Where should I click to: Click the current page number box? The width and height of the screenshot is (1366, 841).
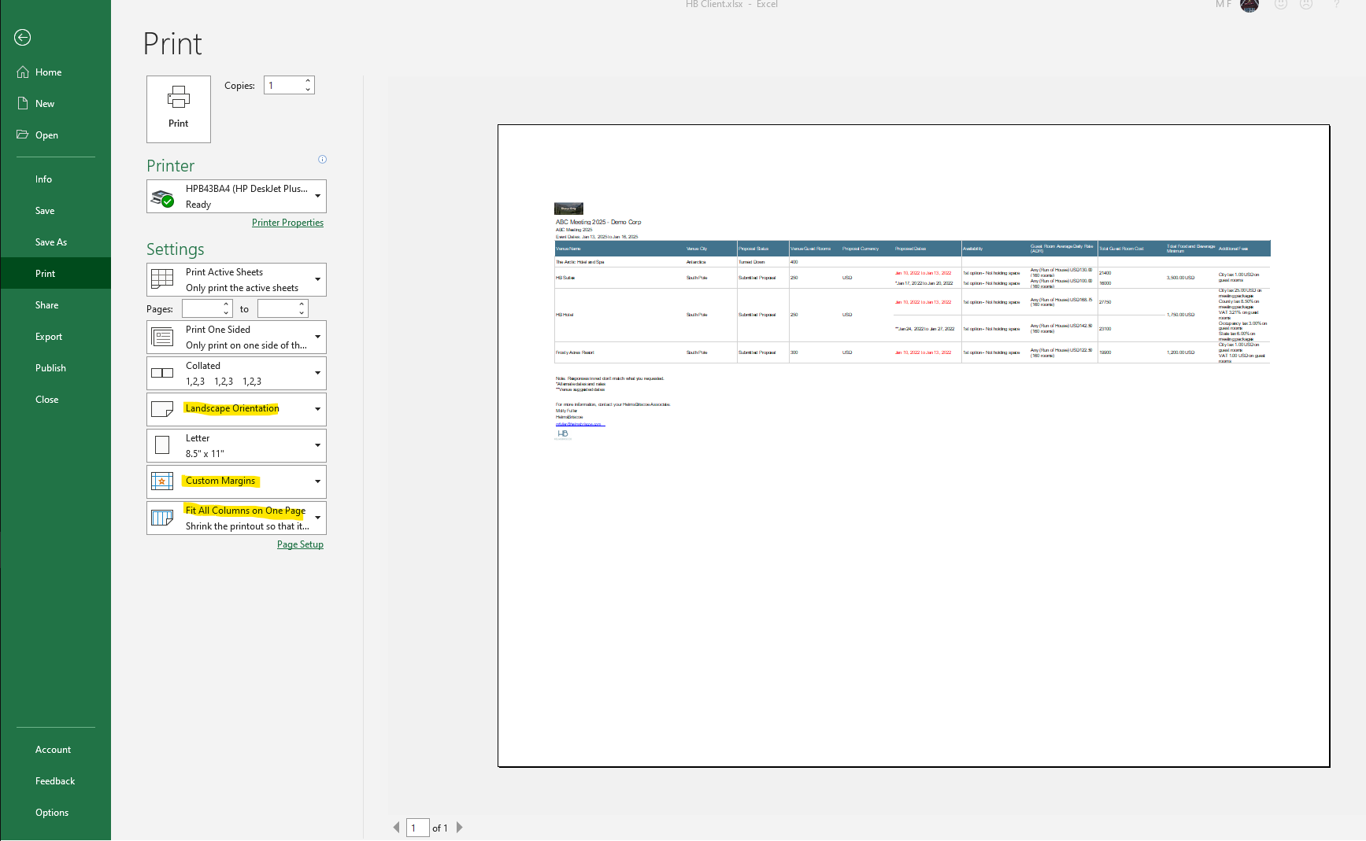click(417, 828)
